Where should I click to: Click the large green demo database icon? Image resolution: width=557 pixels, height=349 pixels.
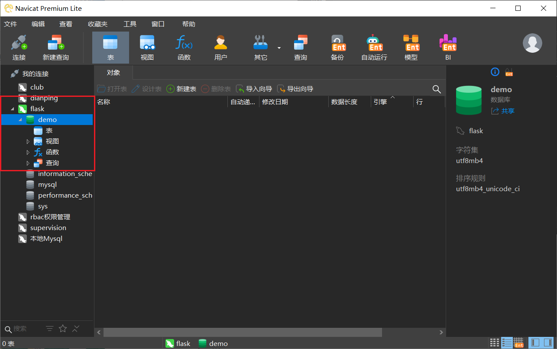pyautogui.click(x=469, y=100)
